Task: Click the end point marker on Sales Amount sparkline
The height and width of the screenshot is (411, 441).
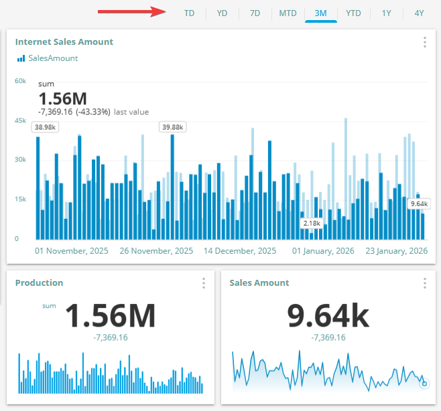Action: [424, 384]
